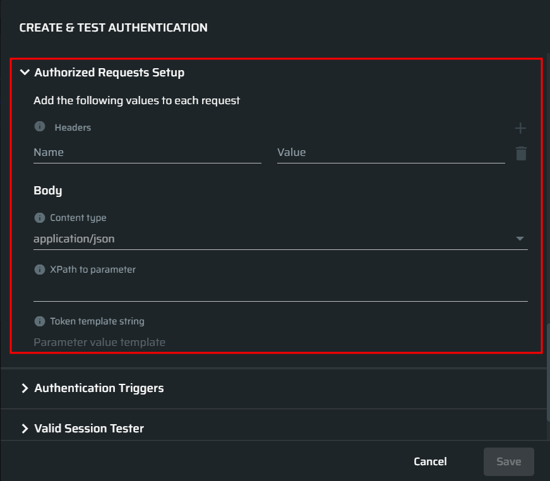Click the header Name input field
Screen dimensions: 550x481
[147, 153]
